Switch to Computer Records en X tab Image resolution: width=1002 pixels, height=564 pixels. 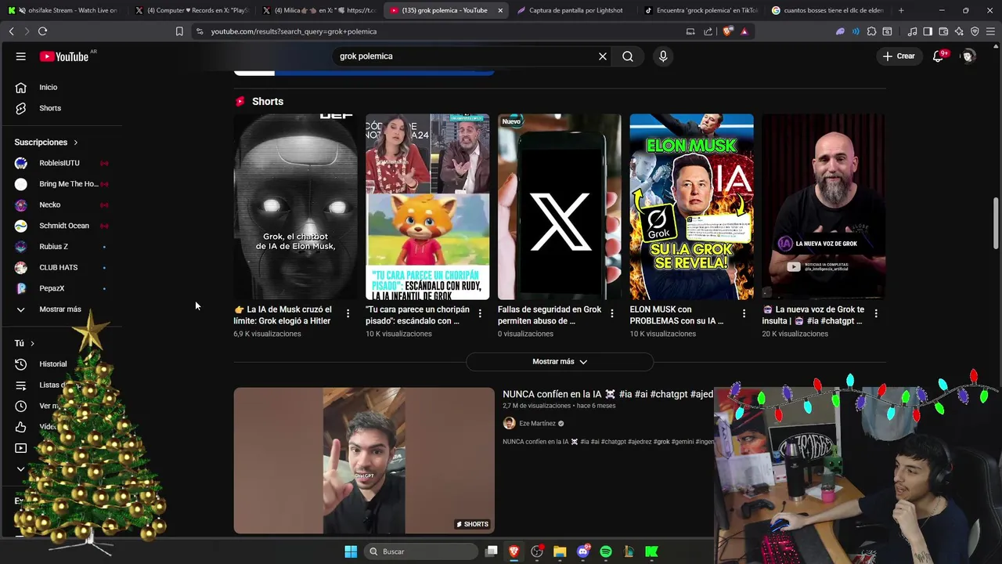192,10
